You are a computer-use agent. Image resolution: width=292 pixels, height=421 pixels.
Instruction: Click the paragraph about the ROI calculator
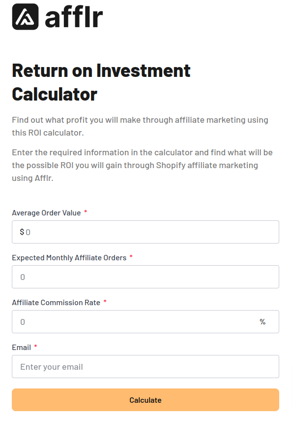click(x=140, y=126)
